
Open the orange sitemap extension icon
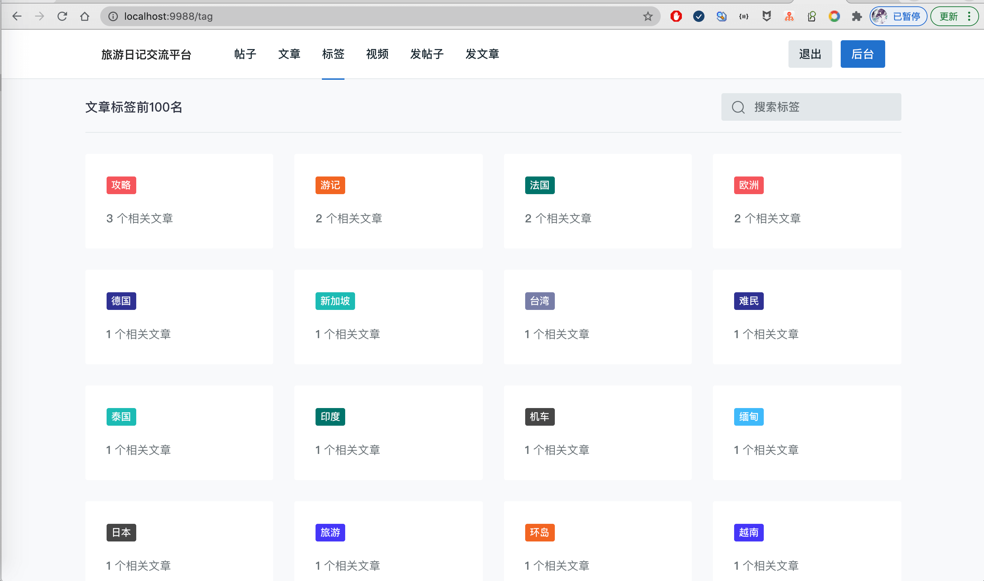pyautogui.click(x=789, y=16)
